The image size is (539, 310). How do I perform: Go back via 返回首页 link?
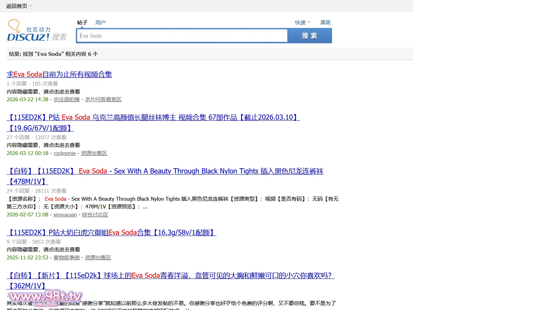tap(16, 6)
